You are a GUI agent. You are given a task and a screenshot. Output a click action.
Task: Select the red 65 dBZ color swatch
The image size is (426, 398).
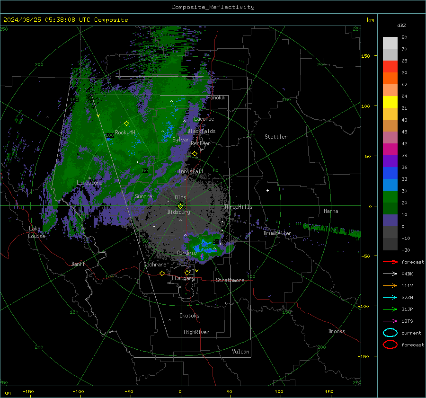coord(390,67)
